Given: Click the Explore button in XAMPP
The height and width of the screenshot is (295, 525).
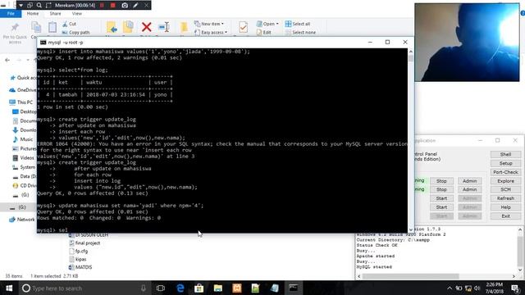Looking at the screenshot, I should 505,181.
